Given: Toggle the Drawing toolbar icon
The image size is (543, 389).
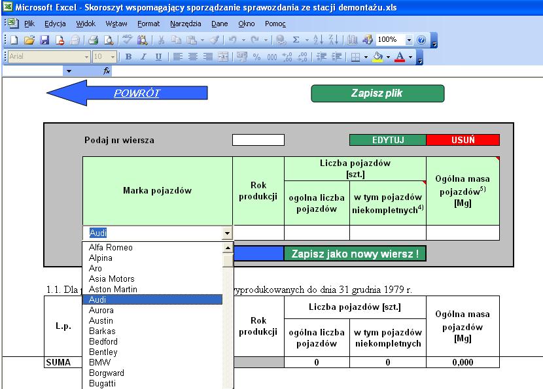Looking at the screenshot, I should [368, 40].
